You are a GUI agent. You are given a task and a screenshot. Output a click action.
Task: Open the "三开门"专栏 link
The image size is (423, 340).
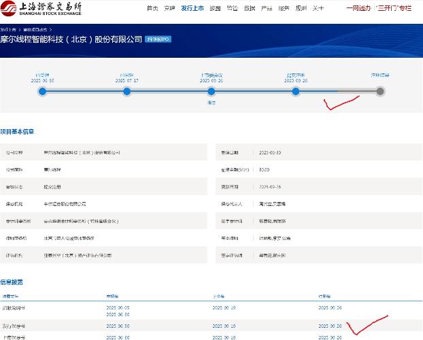click(394, 8)
